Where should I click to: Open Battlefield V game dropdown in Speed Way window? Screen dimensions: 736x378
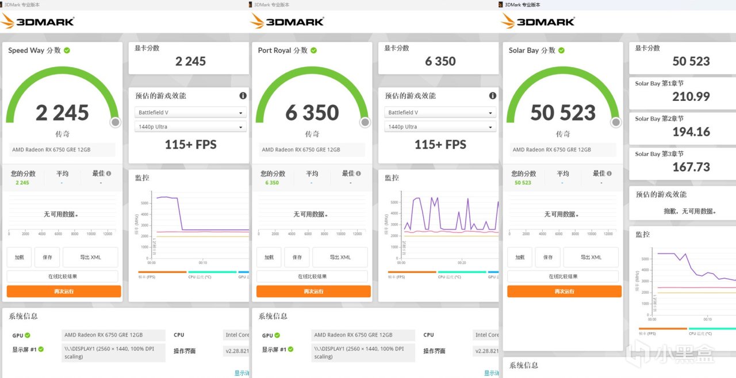[x=191, y=112]
